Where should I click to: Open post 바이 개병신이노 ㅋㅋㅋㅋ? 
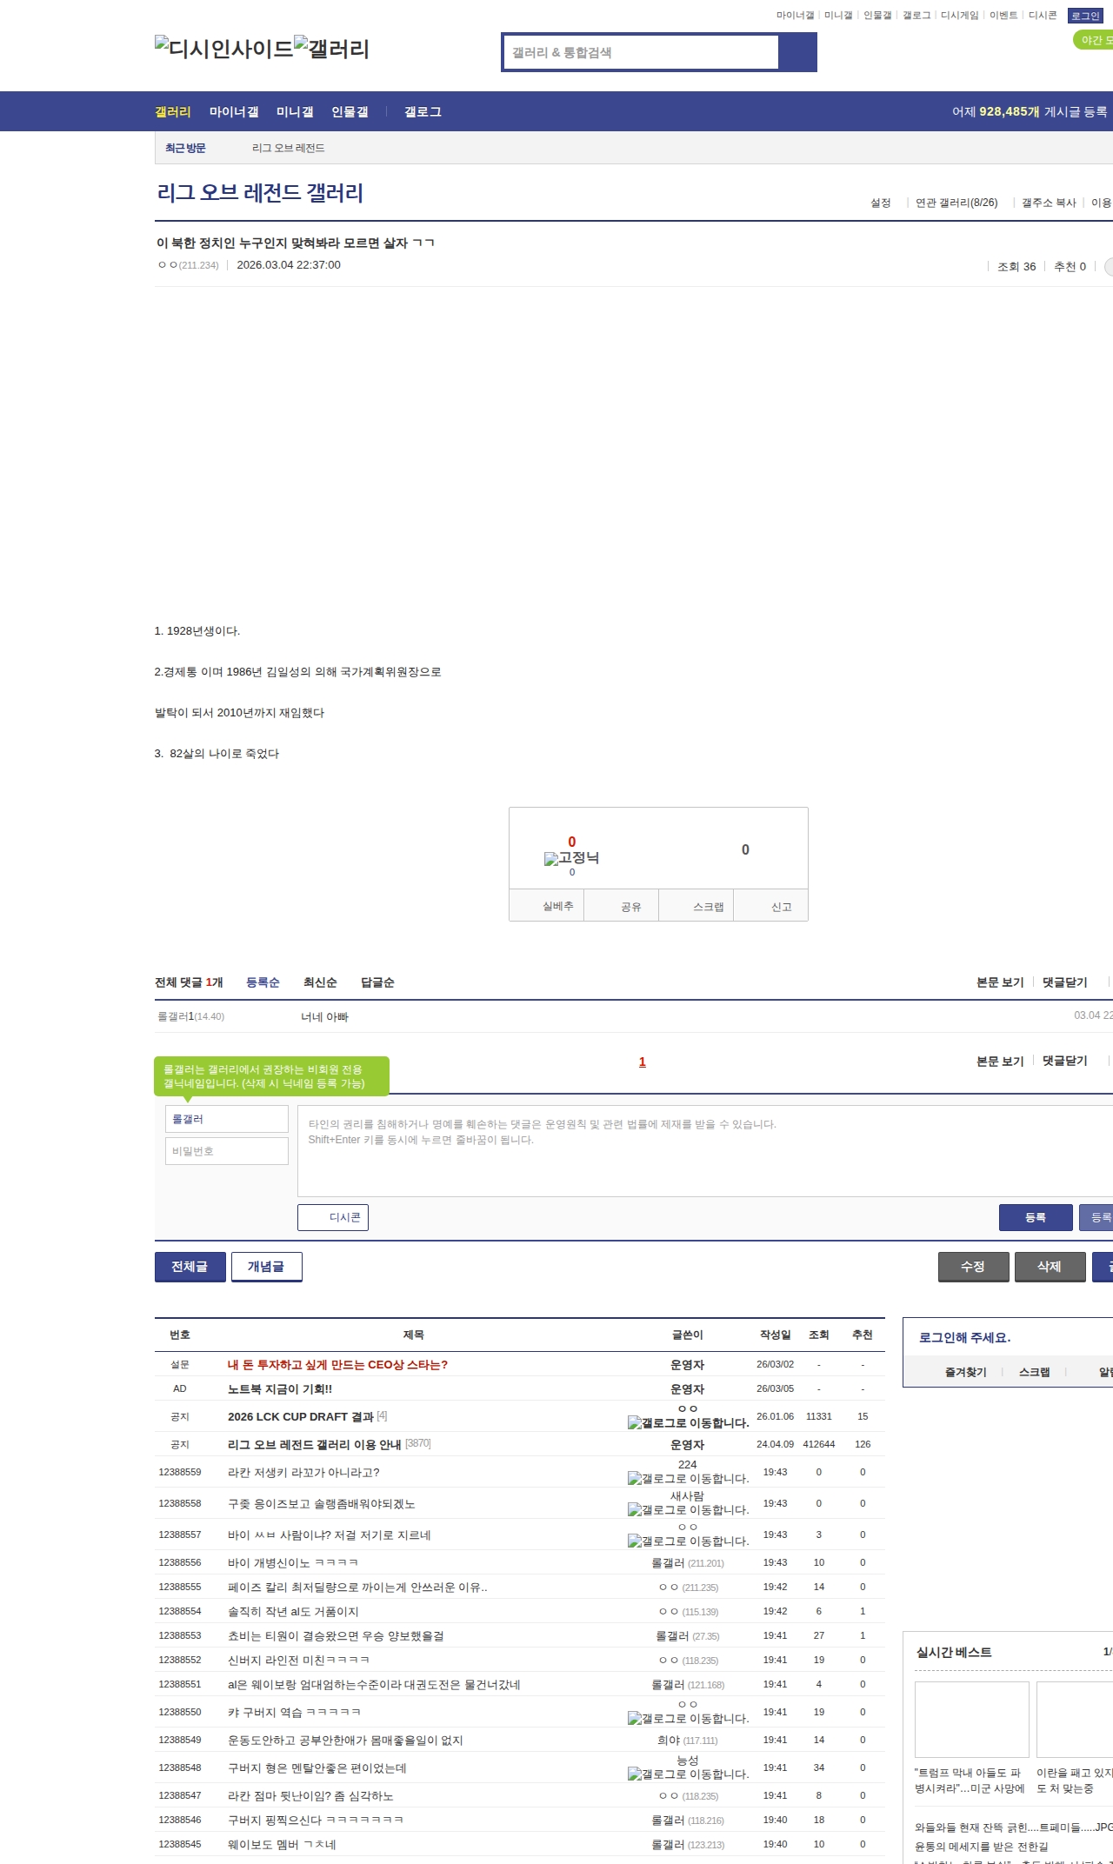tap(293, 1563)
